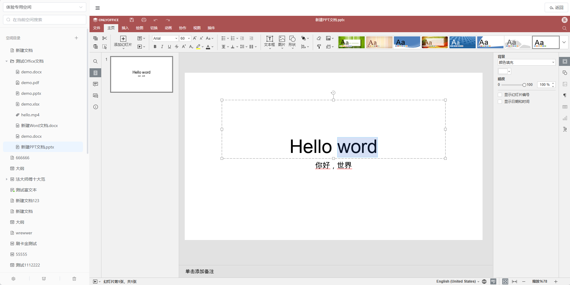Switch to the 插入 tab
570x285 pixels.
click(125, 28)
